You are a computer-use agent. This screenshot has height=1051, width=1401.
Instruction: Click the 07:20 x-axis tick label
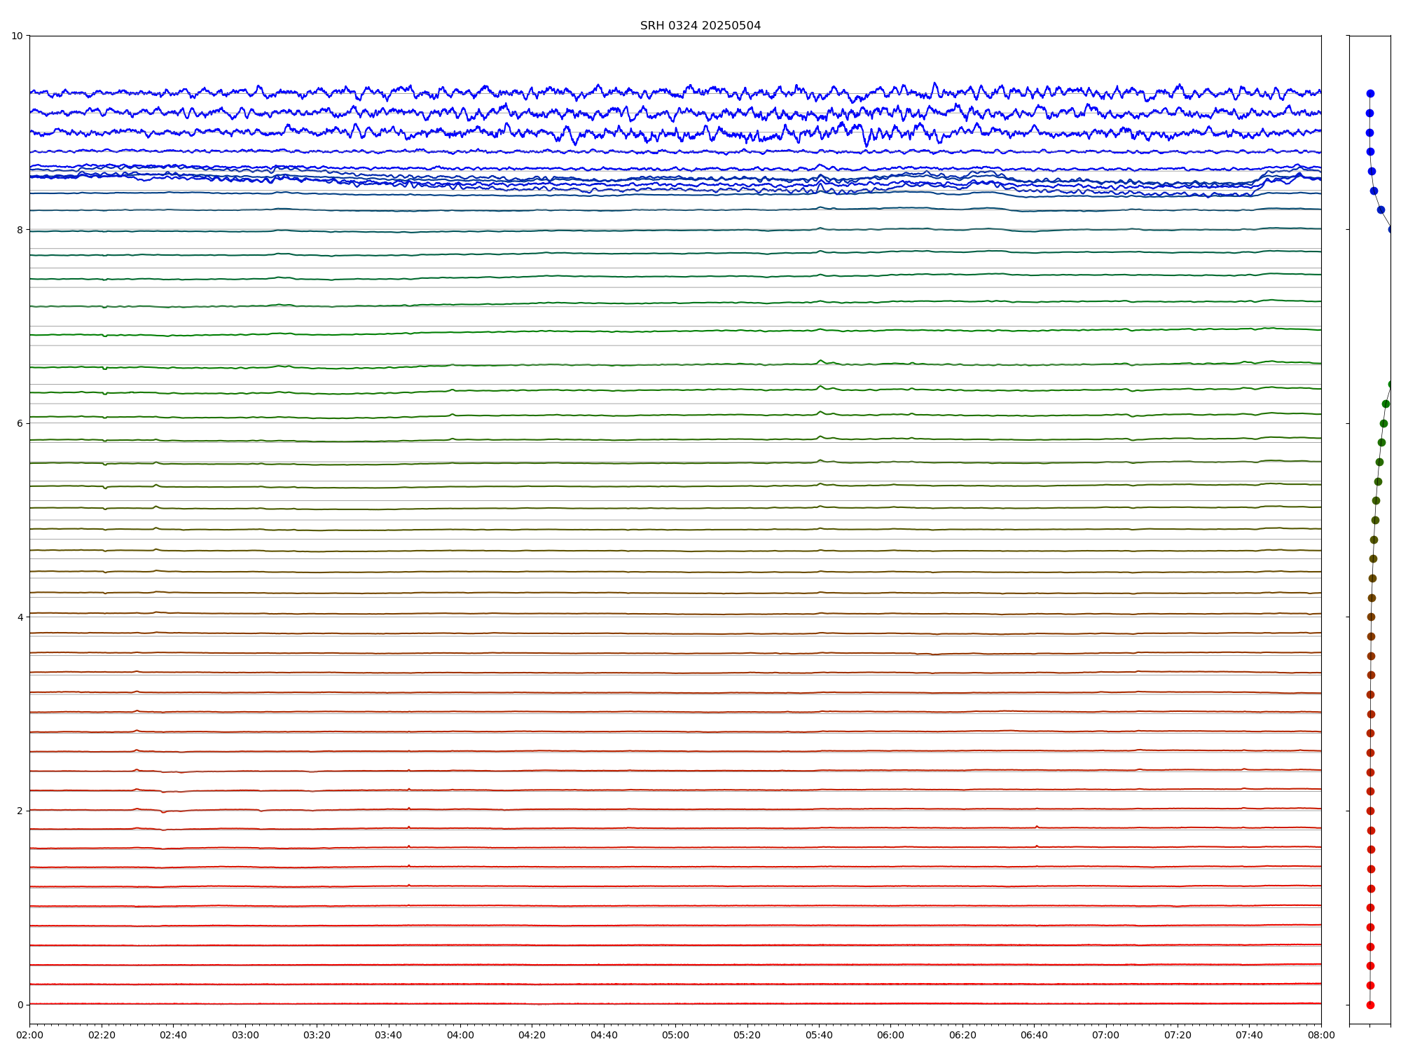pyautogui.click(x=1178, y=1035)
